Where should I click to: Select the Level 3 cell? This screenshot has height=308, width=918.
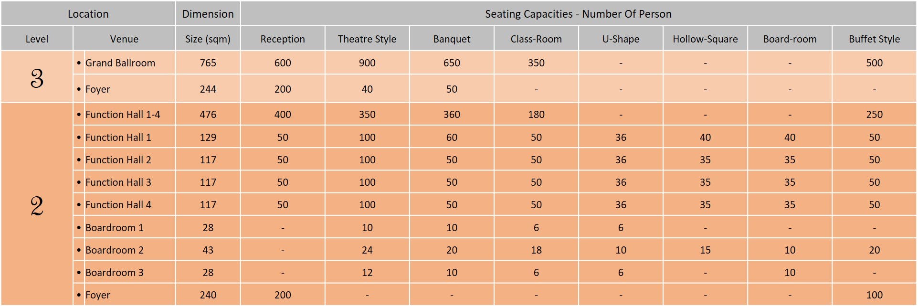37,76
